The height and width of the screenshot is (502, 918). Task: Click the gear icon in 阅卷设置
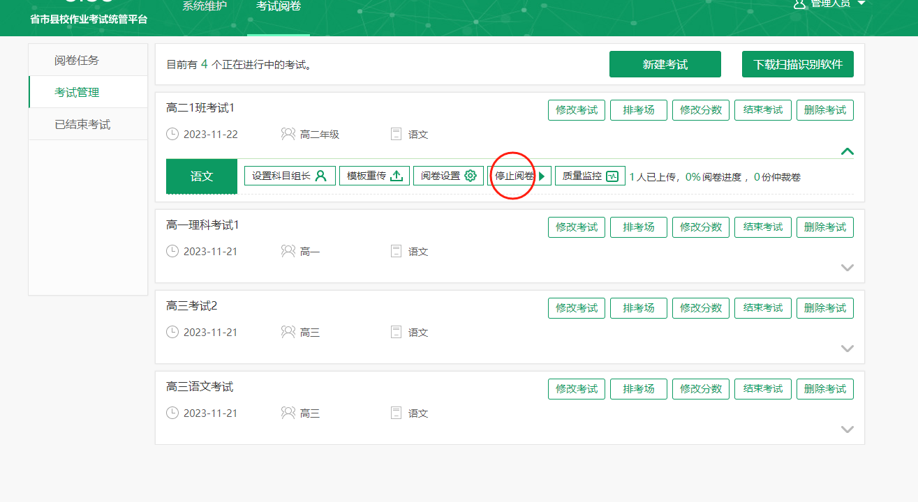(471, 176)
